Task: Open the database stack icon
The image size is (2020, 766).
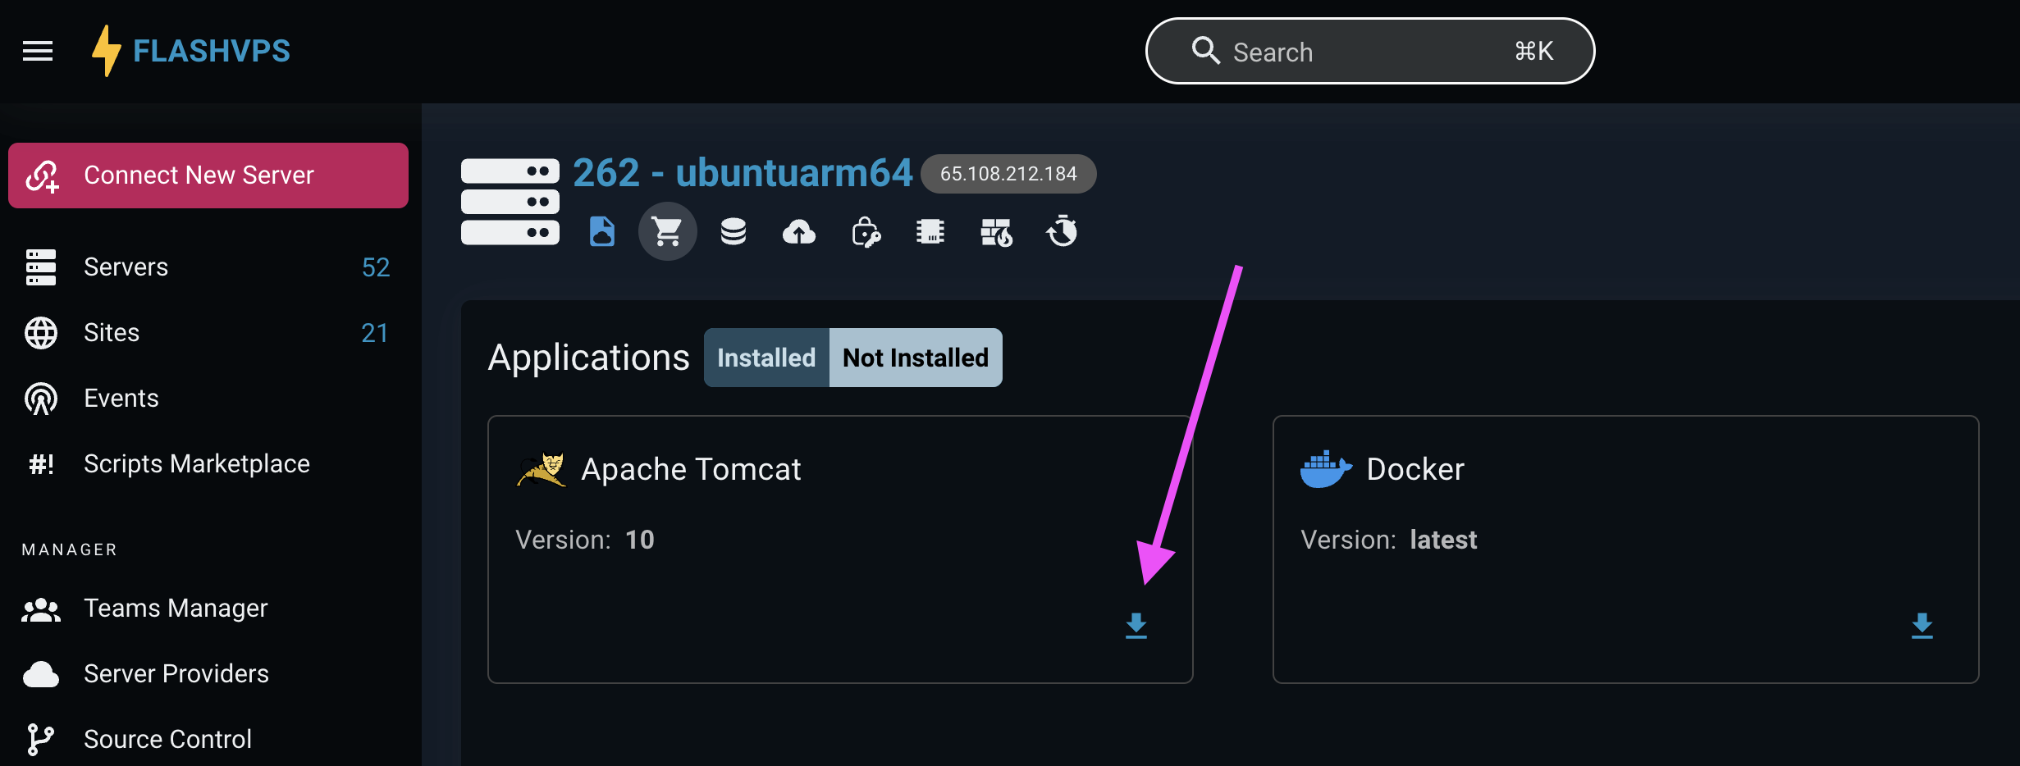Action: (734, 232)
